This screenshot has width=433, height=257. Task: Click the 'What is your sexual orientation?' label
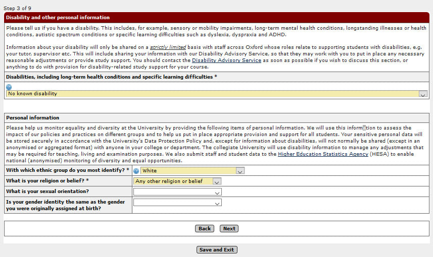(x=47, y=191)
